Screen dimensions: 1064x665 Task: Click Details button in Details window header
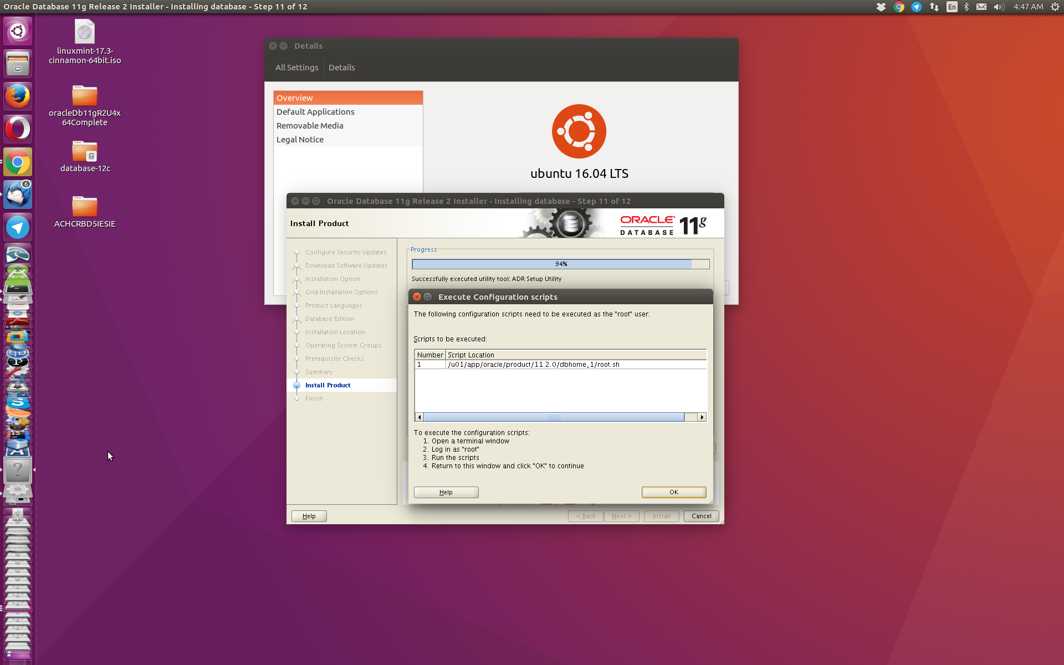click(x=341, y=68)
